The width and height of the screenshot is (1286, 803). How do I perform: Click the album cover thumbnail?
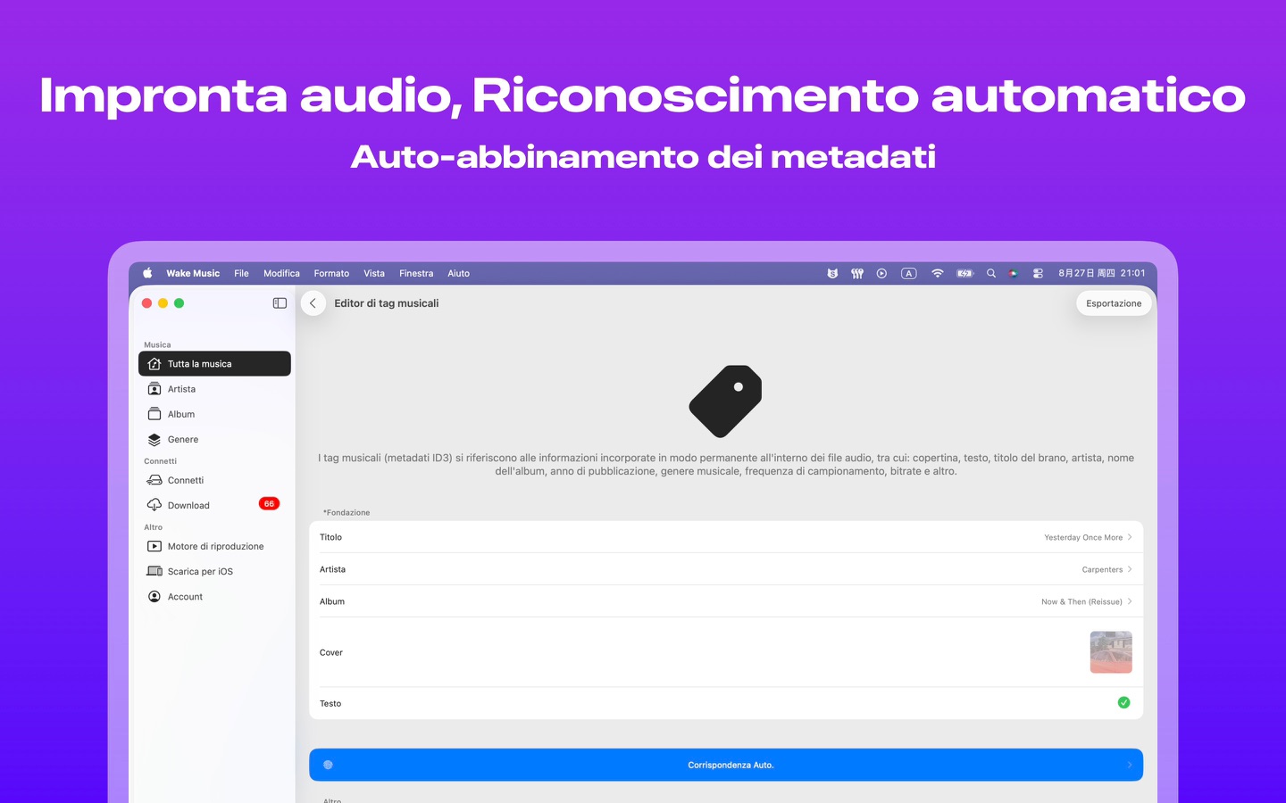[x=1111, y=652]
